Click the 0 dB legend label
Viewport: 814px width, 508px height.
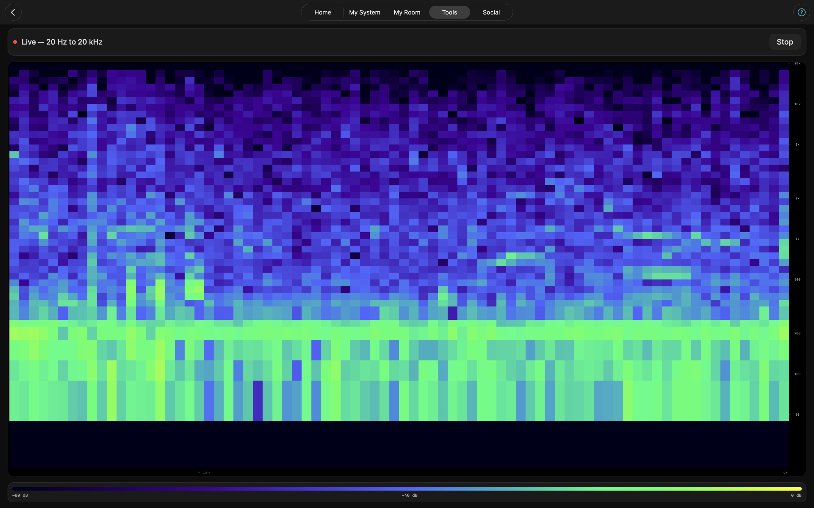coord(796,495)
